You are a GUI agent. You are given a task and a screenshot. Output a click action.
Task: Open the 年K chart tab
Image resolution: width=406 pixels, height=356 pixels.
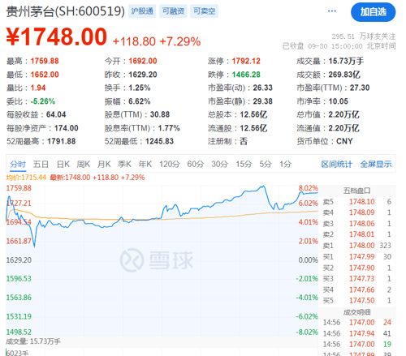(145, 164)
